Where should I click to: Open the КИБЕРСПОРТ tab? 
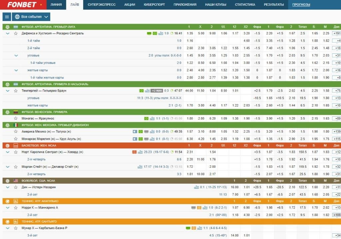point(154,5)
